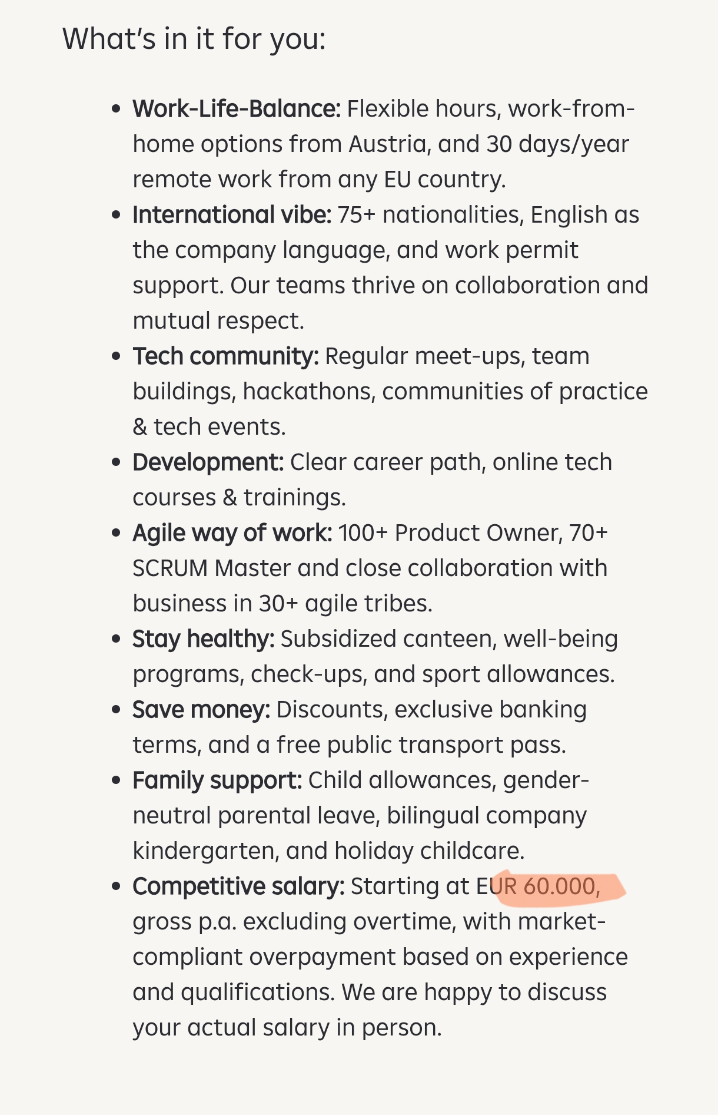Click the bold "Tech community:" label

point(225,356)
